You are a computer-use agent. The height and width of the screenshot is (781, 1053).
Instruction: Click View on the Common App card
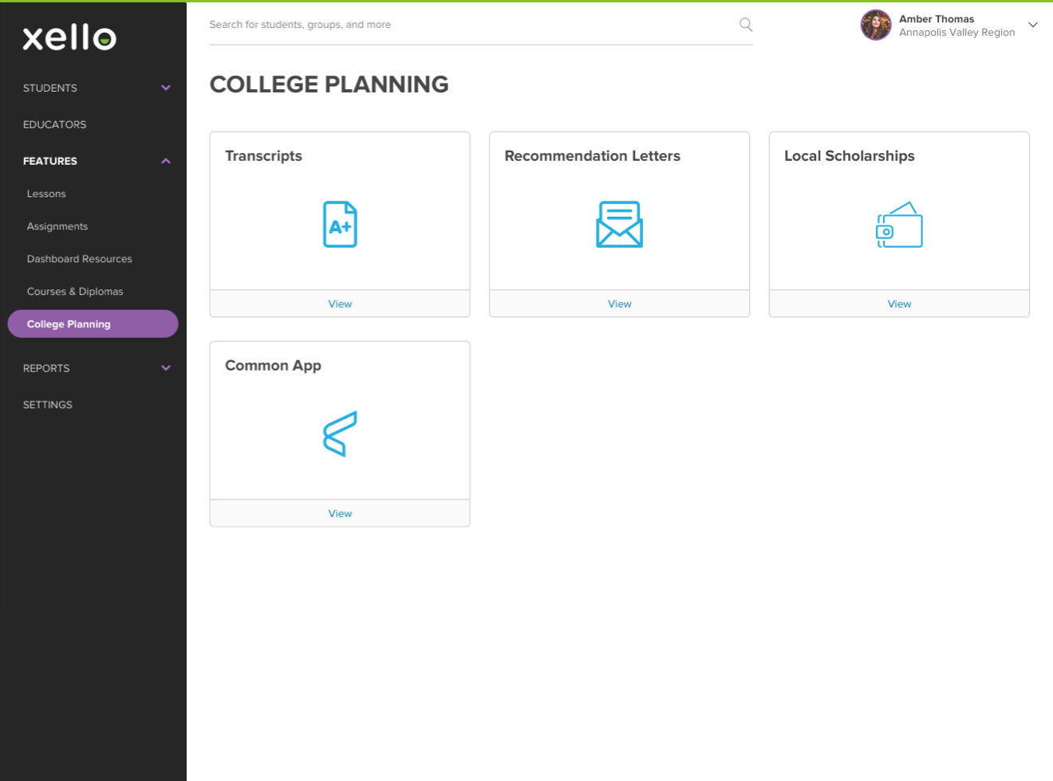click(340, 513)
